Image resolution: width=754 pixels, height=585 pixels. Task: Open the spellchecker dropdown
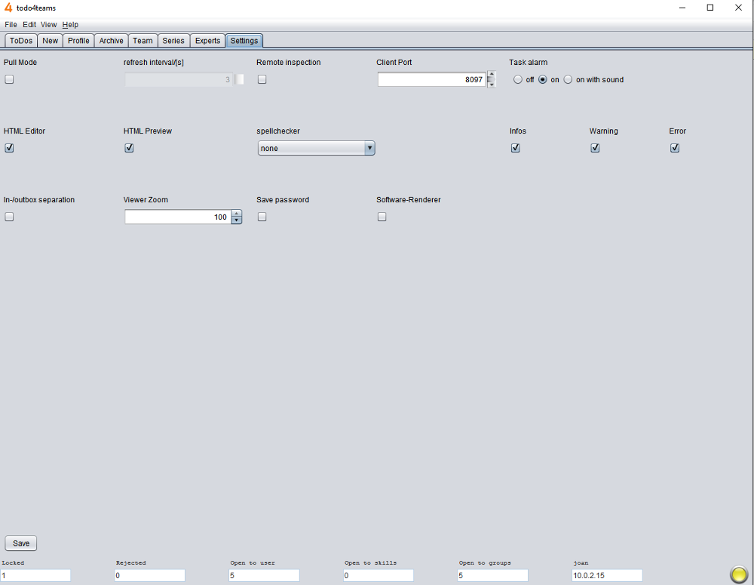tap(369, 148)
